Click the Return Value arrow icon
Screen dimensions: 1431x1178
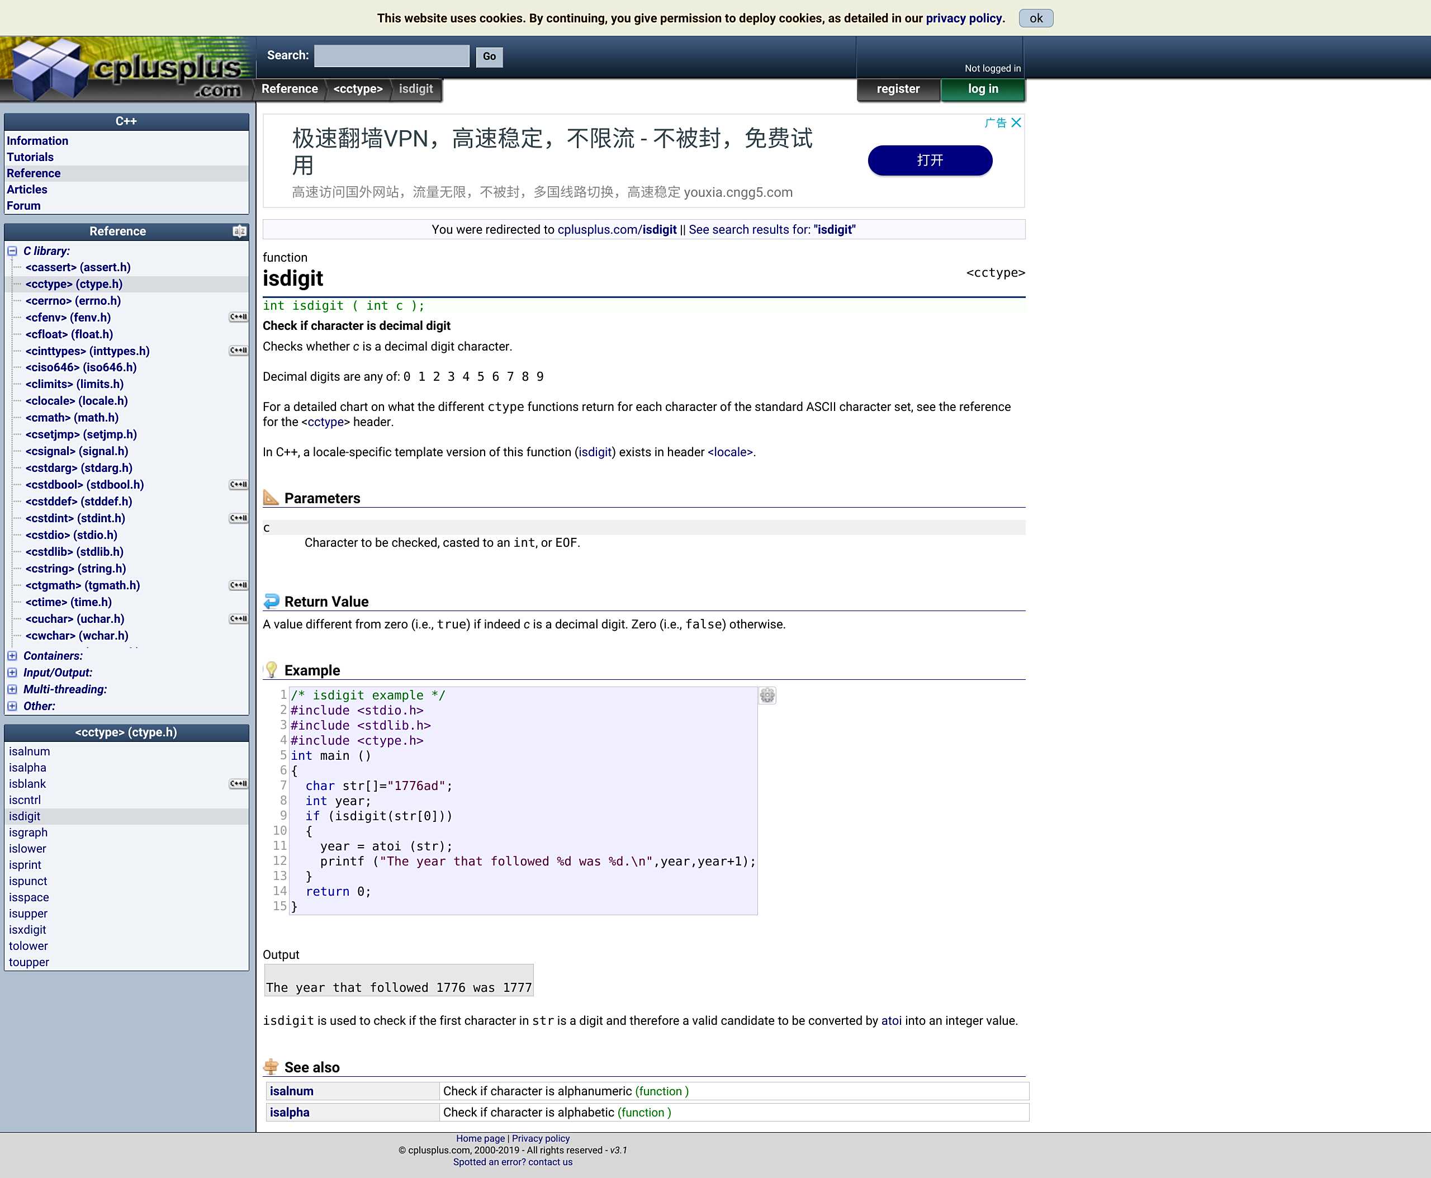point(272,601)
